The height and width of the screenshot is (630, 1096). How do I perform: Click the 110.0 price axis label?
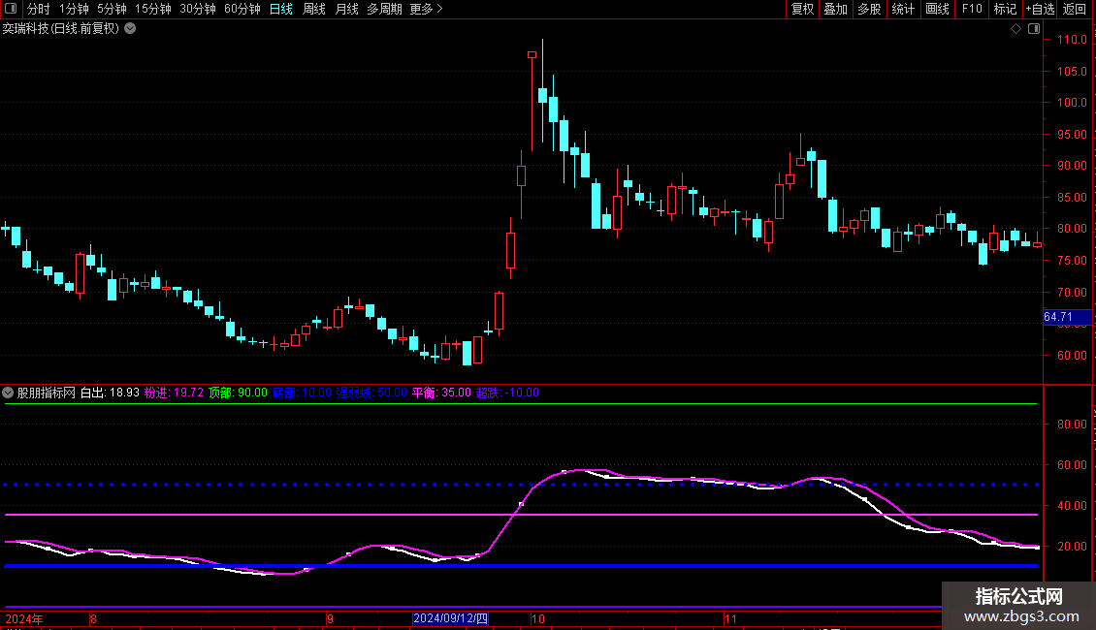pyautogui.click(x=1072, y=40)
